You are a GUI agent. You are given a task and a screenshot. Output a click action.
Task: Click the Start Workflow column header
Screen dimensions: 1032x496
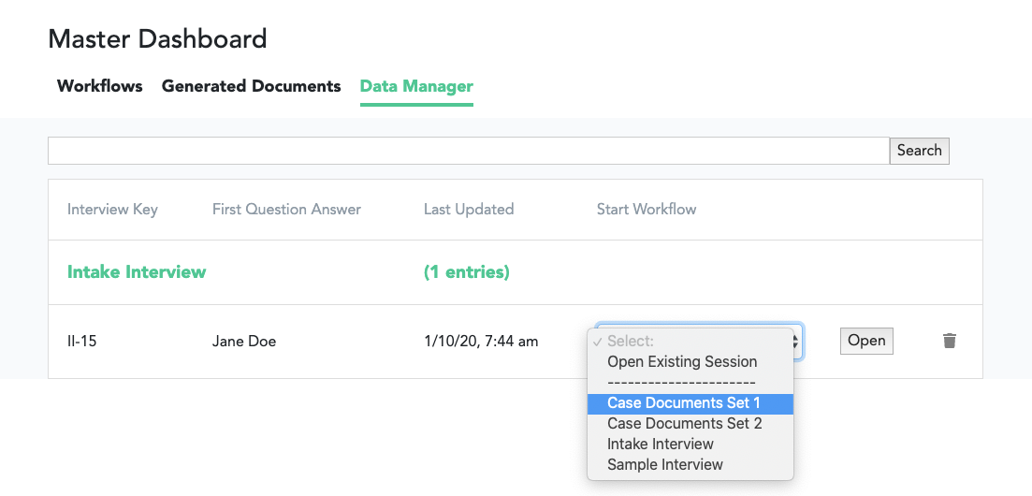(647, 210)
